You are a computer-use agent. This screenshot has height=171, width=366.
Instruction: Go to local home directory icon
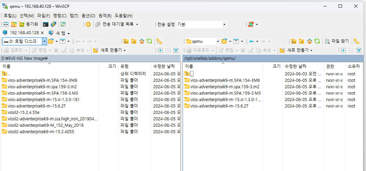(x=141, y=42)
